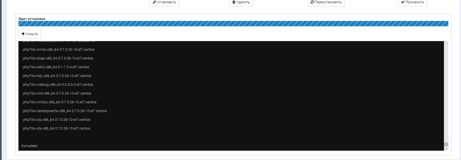Image resolution: width=461 pixels, height=160 pixels.
Task: Select the php70w-zip log entry
Action: (56, 120)
